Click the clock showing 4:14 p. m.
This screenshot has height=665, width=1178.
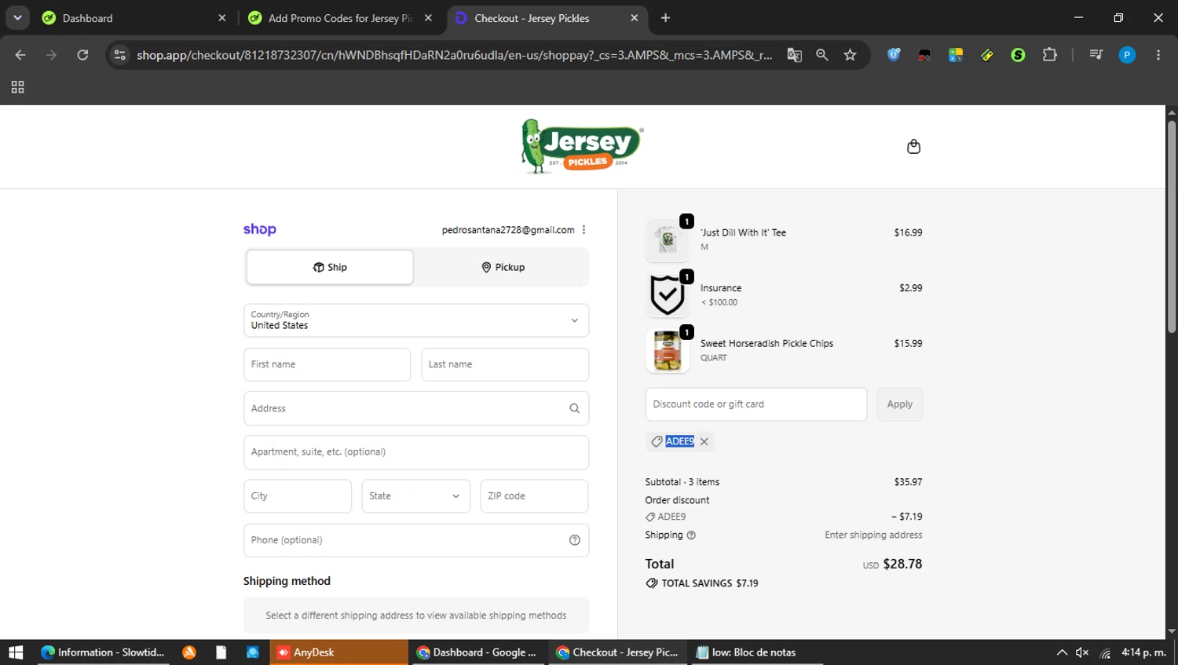click(1143, 652)
